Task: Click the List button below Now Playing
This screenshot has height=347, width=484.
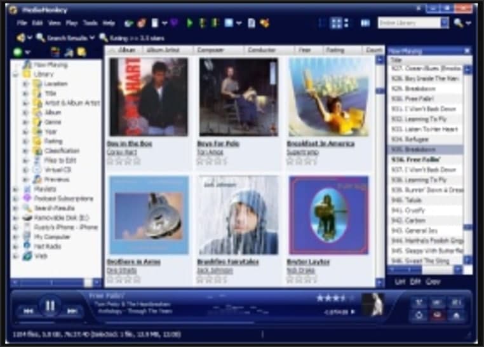Action: pyautogui.click(x=400, y=282)
